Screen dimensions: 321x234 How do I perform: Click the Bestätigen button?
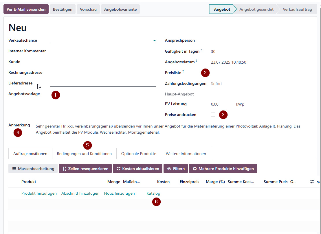[x=63, y=9]
